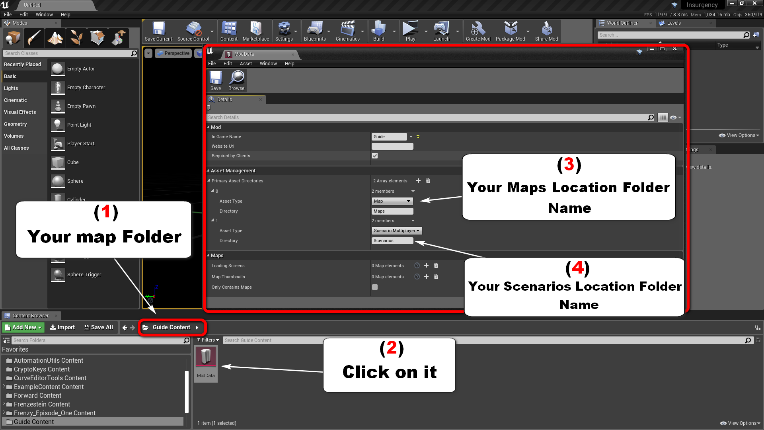Add a Map Thumbnails element
The height and width of the screenshot is (430, 764).
pos(426,277)
